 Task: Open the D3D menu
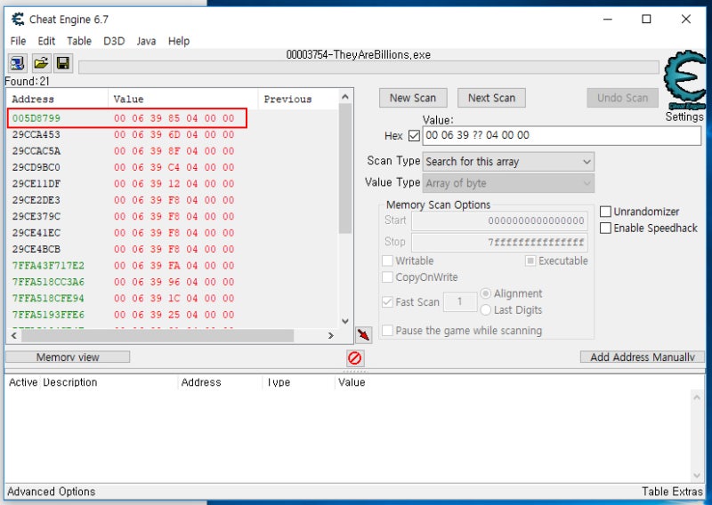click(x=114, y=41)
